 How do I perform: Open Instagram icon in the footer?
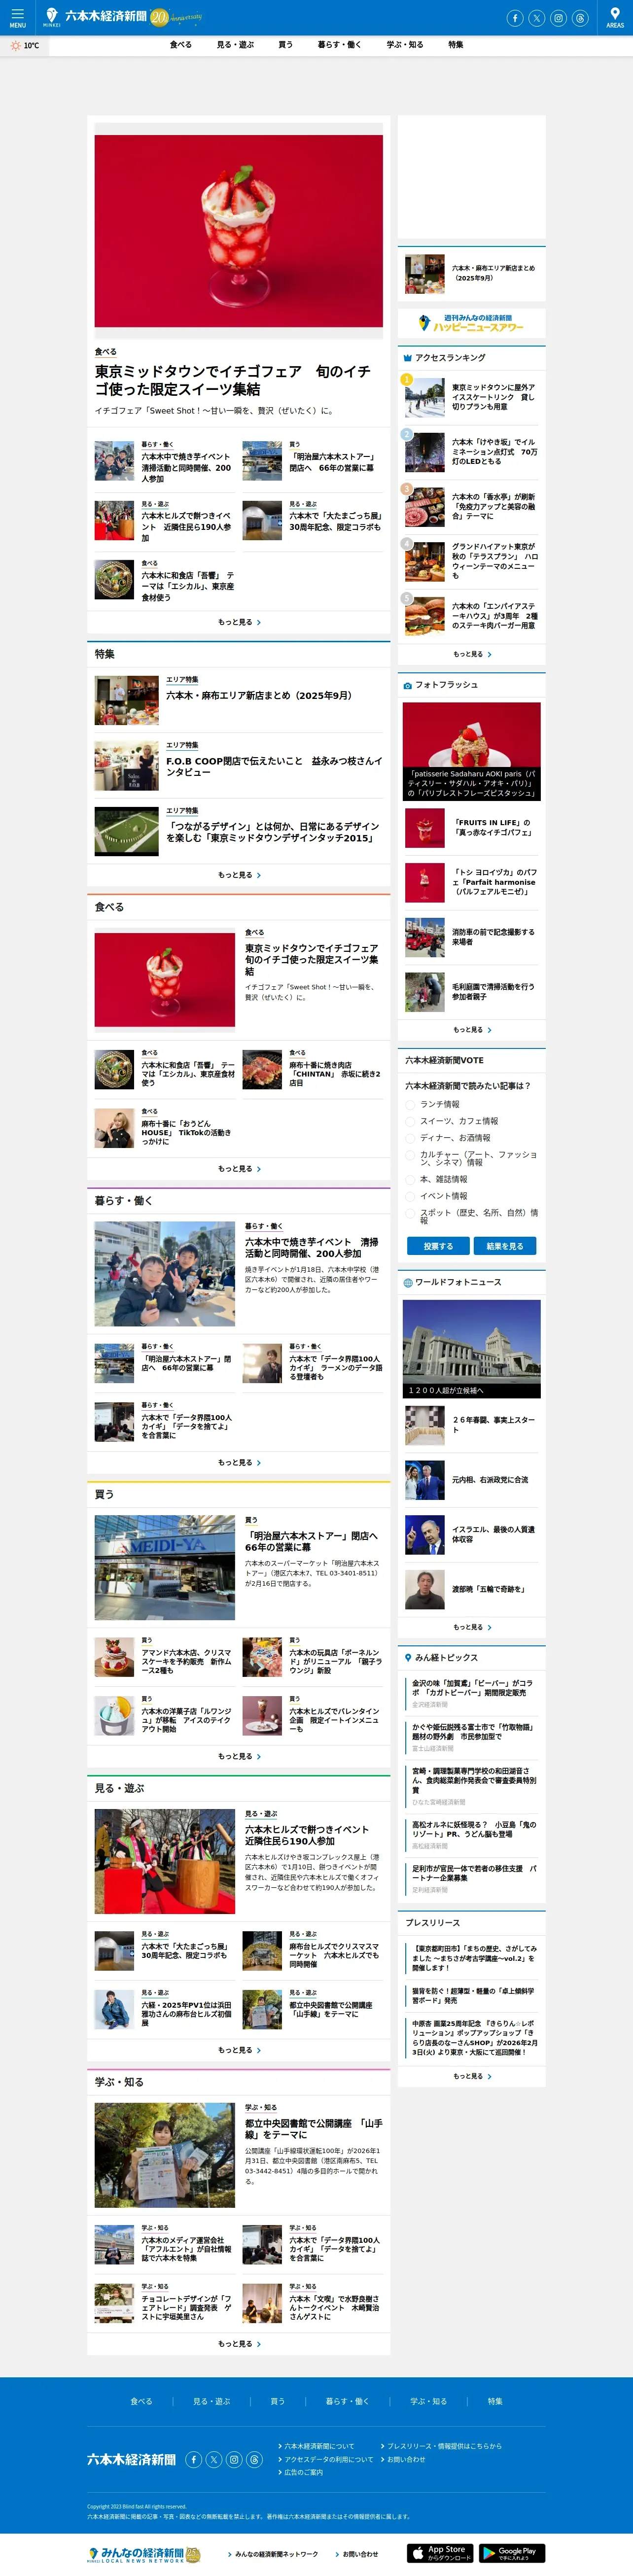coord(233,2459)
